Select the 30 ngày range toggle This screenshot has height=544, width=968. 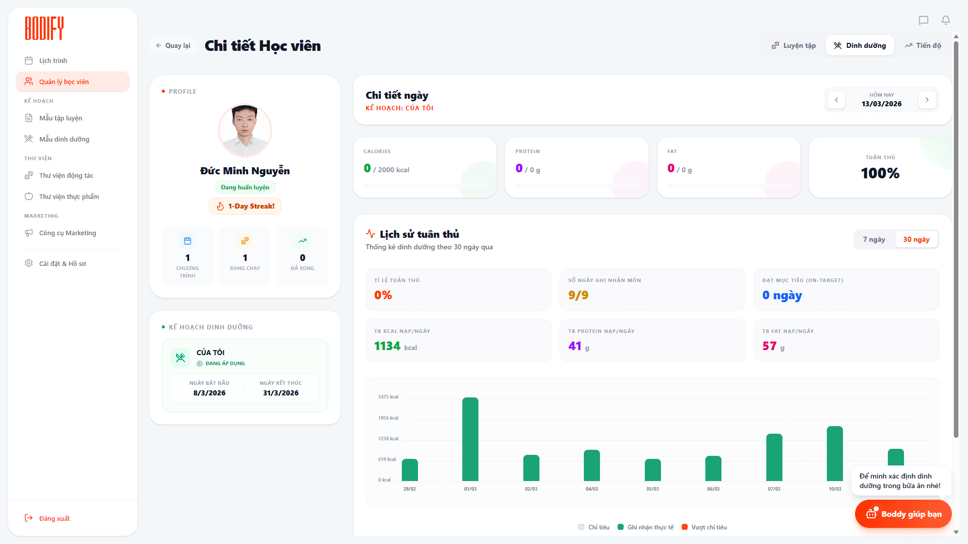click(x=916, y=239)
